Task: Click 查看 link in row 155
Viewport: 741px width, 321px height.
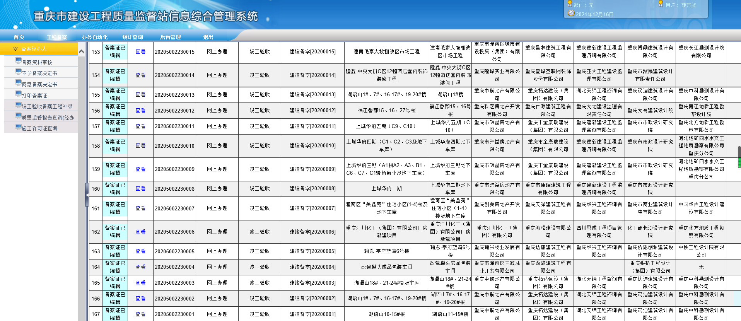Action: 140,94
